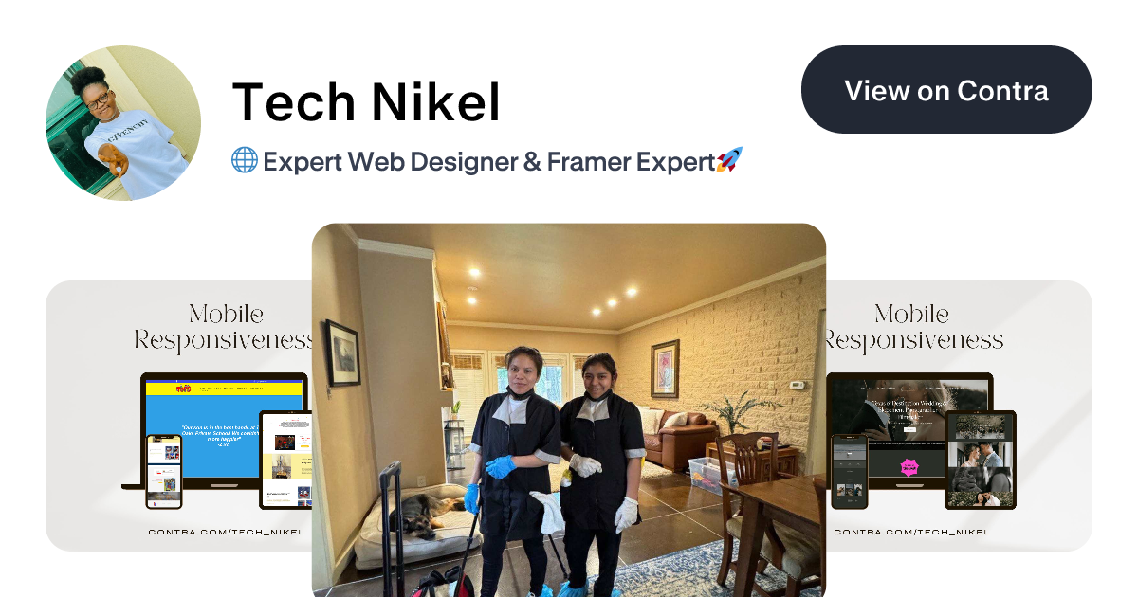Open Tech Nikel's round profile avatar

pos(123,123)
